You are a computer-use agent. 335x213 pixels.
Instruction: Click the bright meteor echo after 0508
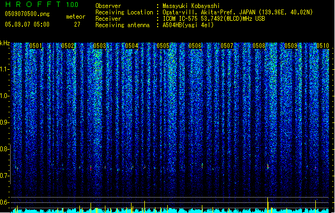coord(268,167)
